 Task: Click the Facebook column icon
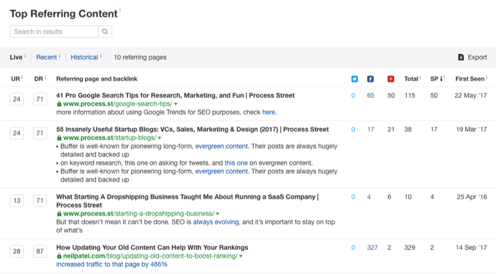tap(370, 79)
